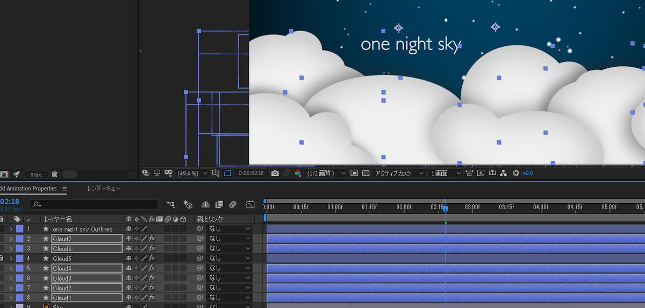Click the timeline layer search field
Image resolution: width=645 pixels, height=308 pixels.
tap(94, 204)
